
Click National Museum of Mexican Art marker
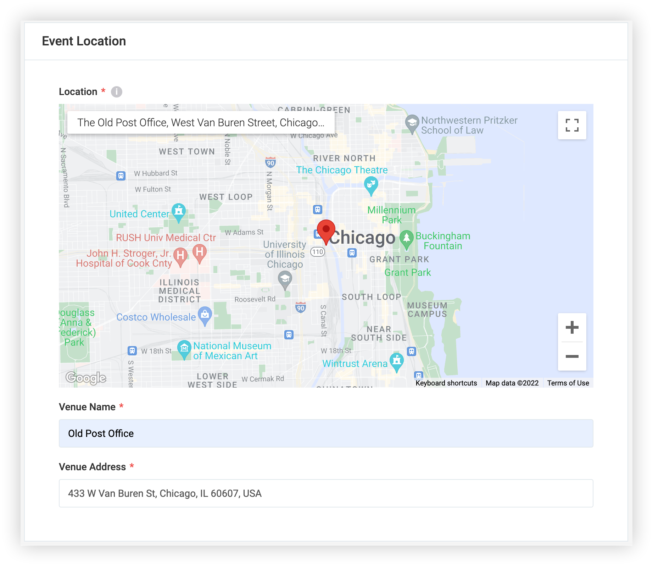point(184,350)
